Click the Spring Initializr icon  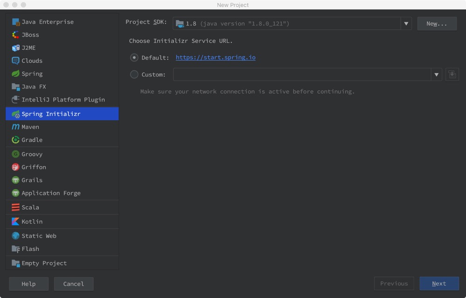[x=16, y=114]
